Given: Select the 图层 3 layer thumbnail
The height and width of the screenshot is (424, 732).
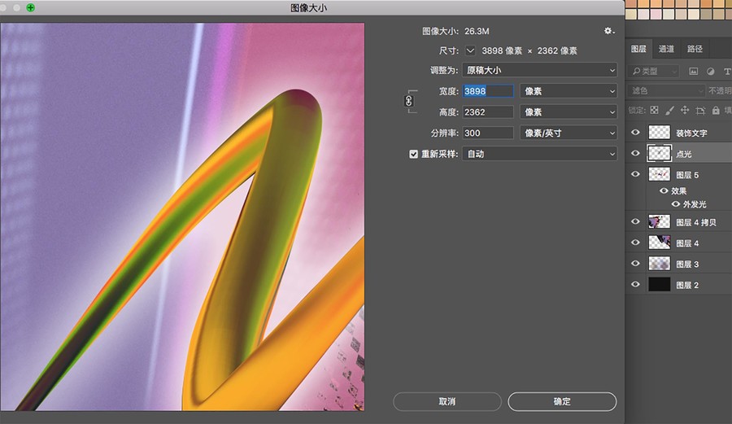Looking at the screenshot, I should [659, 264].
